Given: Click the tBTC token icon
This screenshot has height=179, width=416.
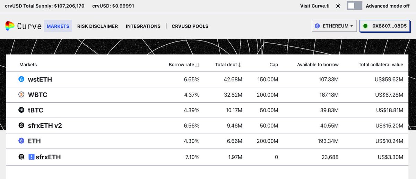Looking at the screenshot, I should (21, 110).
